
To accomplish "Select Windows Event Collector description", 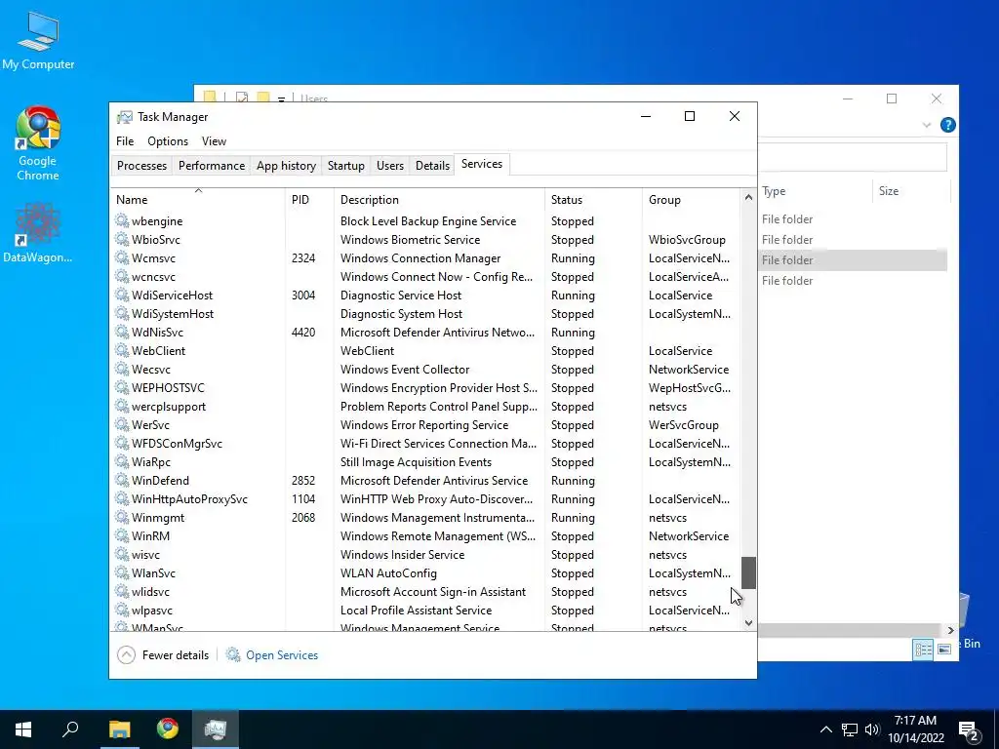I will click(x=405, y=370).
